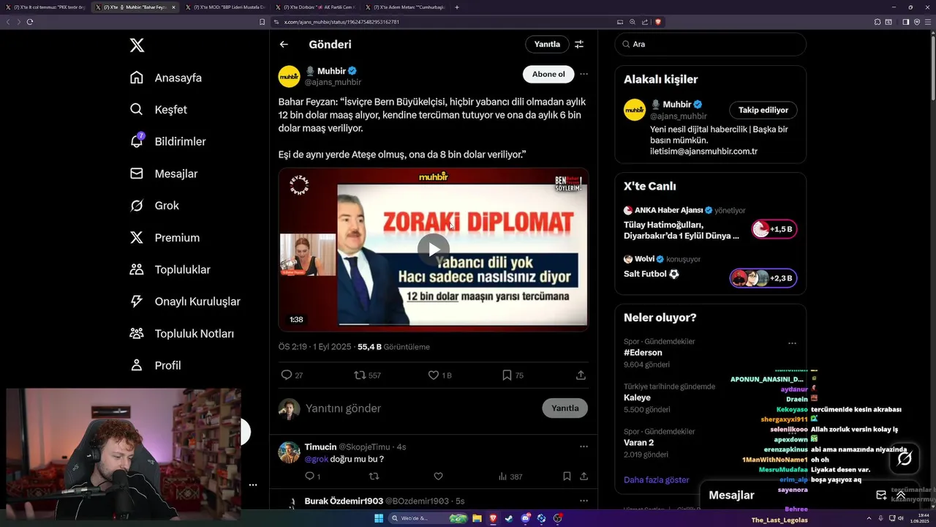This screenshot has height=527, width=936.
Task: Like Timucin's reply
Action: pos(438,476)
